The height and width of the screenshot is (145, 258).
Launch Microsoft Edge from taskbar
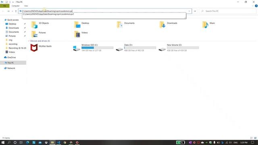tap(28, 143)
